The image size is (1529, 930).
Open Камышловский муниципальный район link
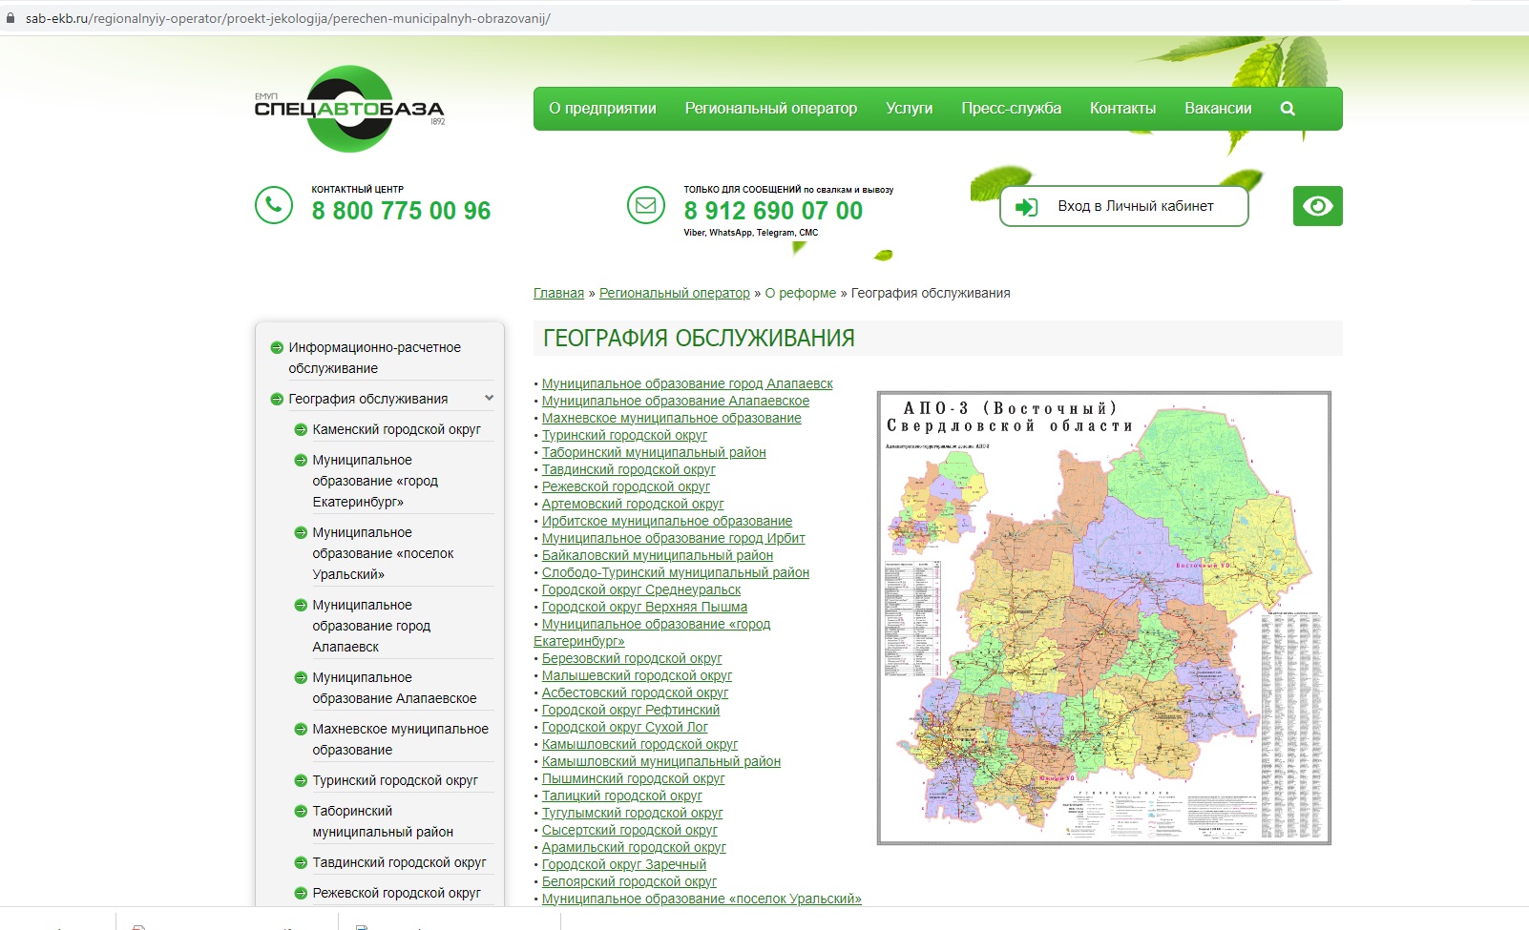[x=661, y=761]
